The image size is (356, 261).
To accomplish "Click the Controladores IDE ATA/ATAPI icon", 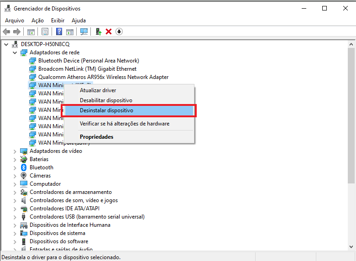I will pos(24,209).
